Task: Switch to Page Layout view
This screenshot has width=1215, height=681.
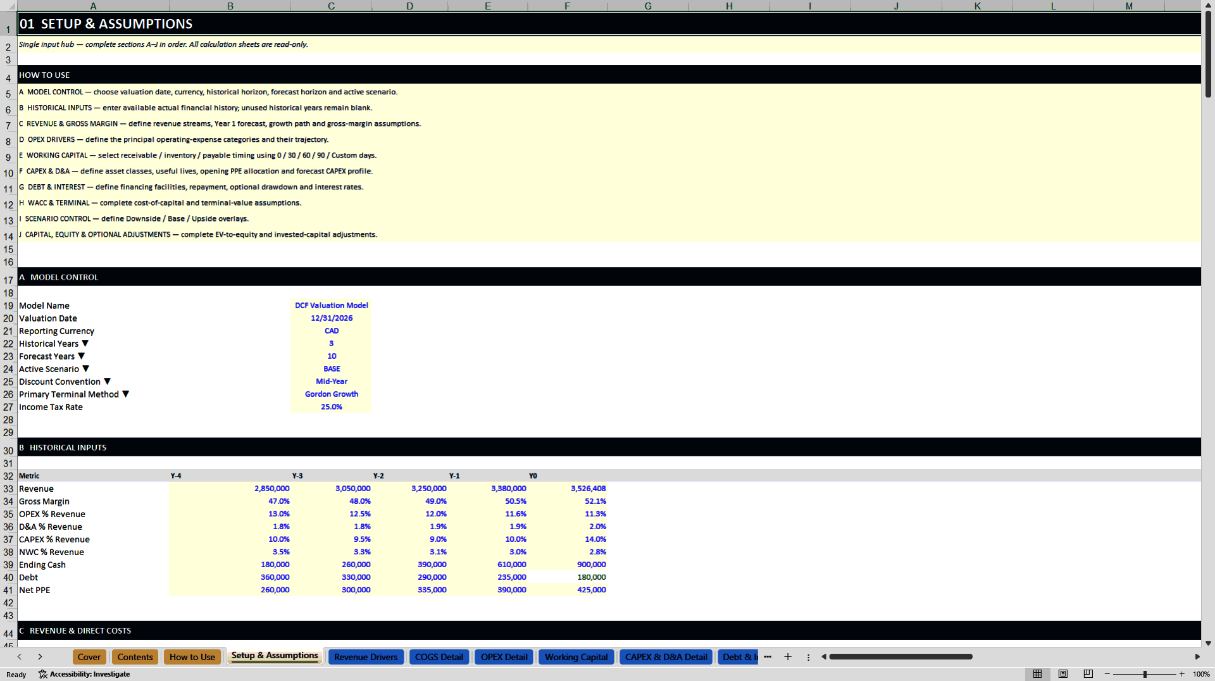Action: pyautogui.click(x=1062, y=674)
